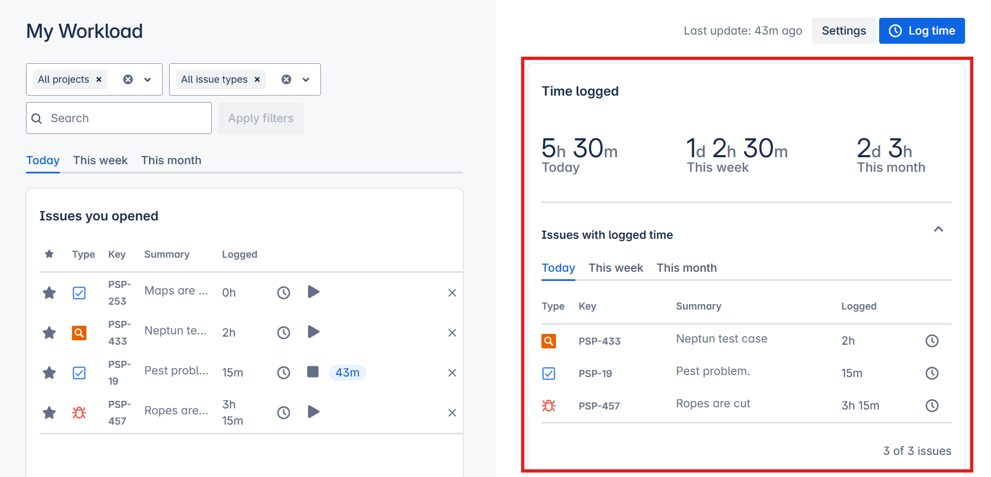Click bug icon next to PSP-457 in Time logged
Image resolution: width=991 pixels, height=477 pixels.
(549, 406)
